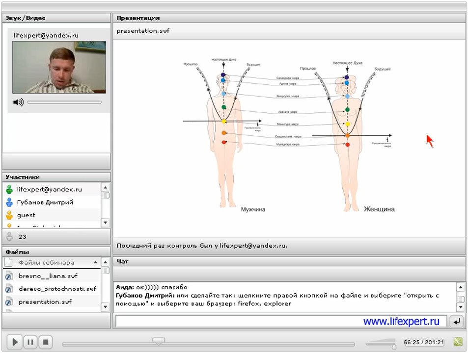Image resolution: width=469 pixels, height=353 pixels.
Task: Select the yellow guest participant icon
Action: pyautogui.click(x=9, y=215)
